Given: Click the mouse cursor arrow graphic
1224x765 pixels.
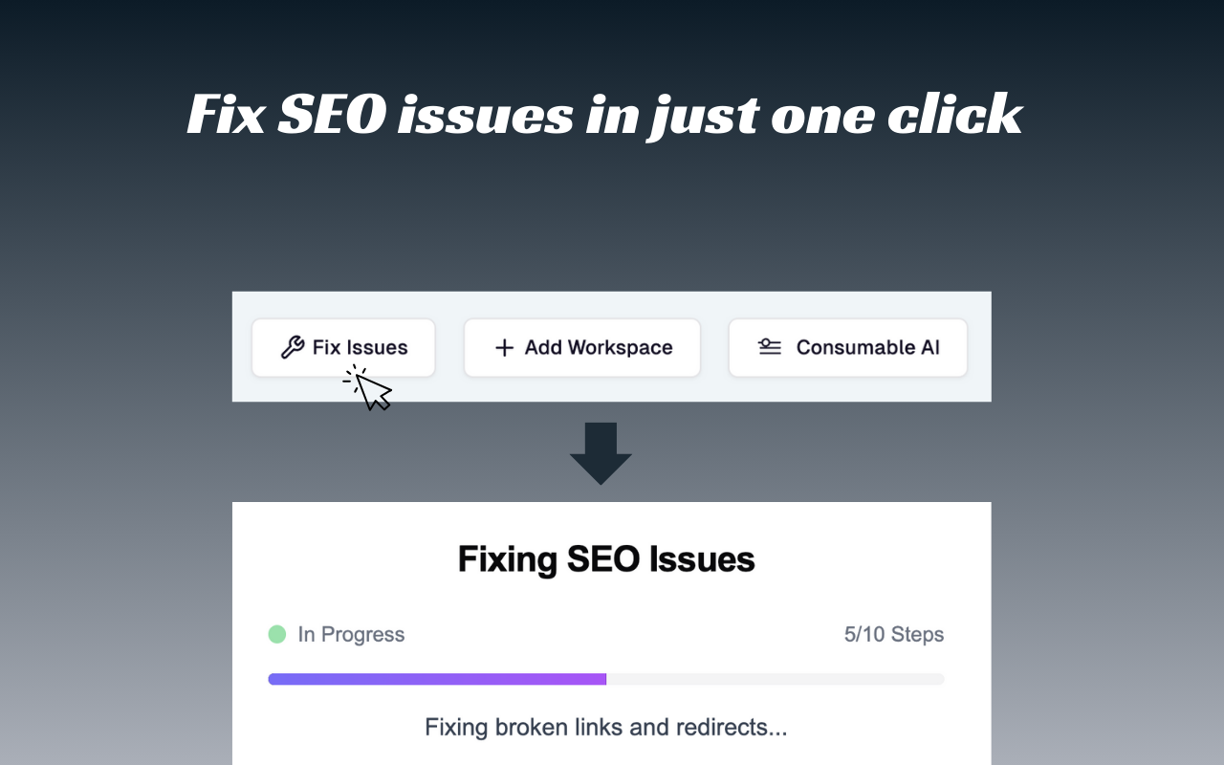Looking at the screenshot, I should (374, 391).
